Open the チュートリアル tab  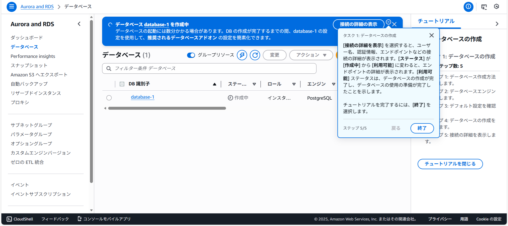[436, 21]
